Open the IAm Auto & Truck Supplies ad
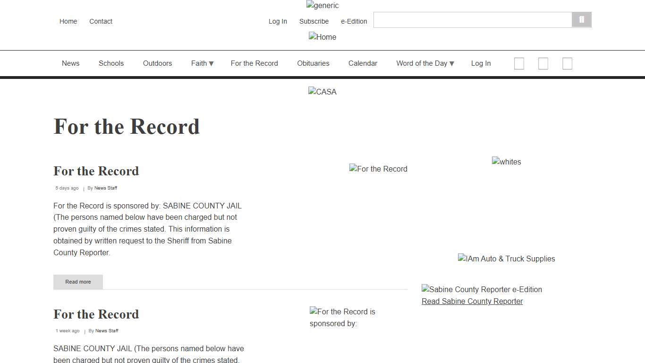This screenshot has width=645, height=363. click(506, 259)
